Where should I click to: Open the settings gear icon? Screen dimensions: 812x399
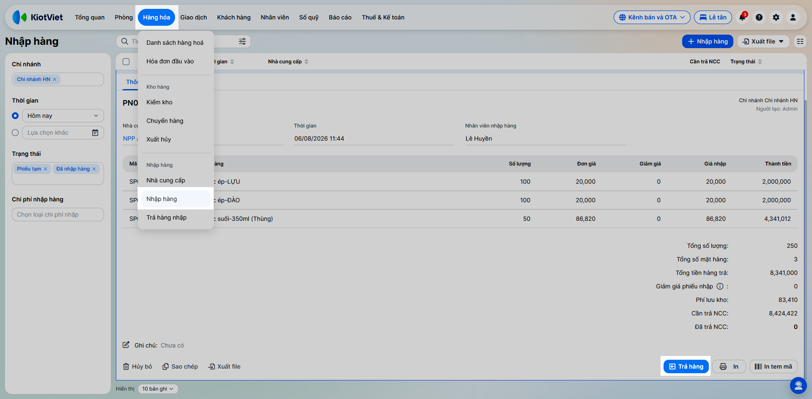pos(776,17)
